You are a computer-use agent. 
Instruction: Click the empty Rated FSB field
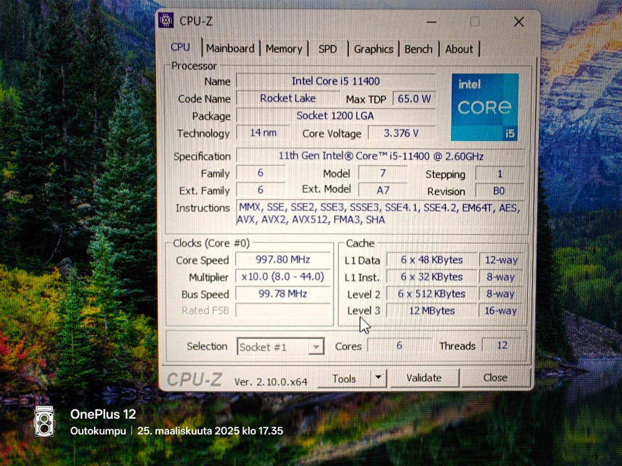(283, 310)
